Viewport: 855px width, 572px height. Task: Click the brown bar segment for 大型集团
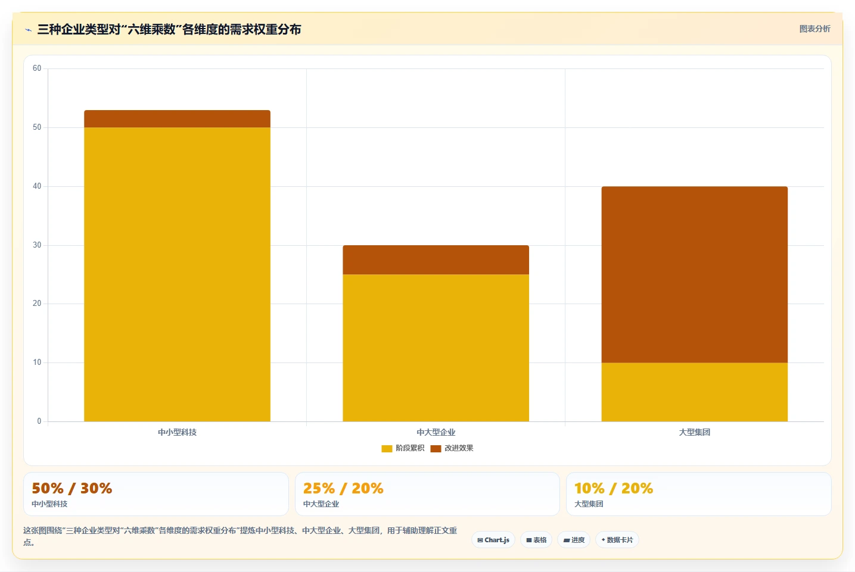[694, 274]
